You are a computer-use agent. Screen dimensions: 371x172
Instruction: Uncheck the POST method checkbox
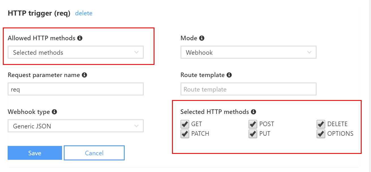click(x=253, y=124)
